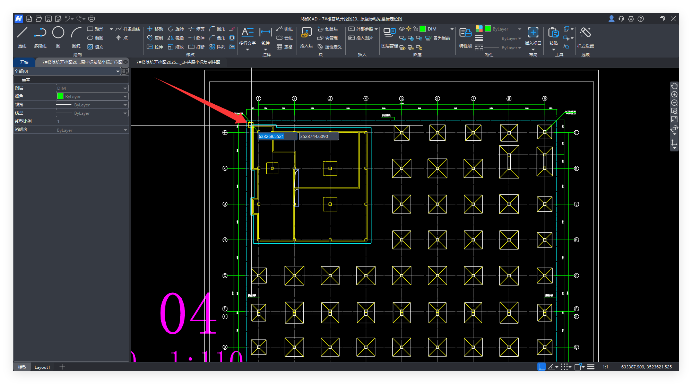The image size is (692, 384).
Task: Switch to the 待原坐标复制柱图 drawing tab
Action: 178,62
